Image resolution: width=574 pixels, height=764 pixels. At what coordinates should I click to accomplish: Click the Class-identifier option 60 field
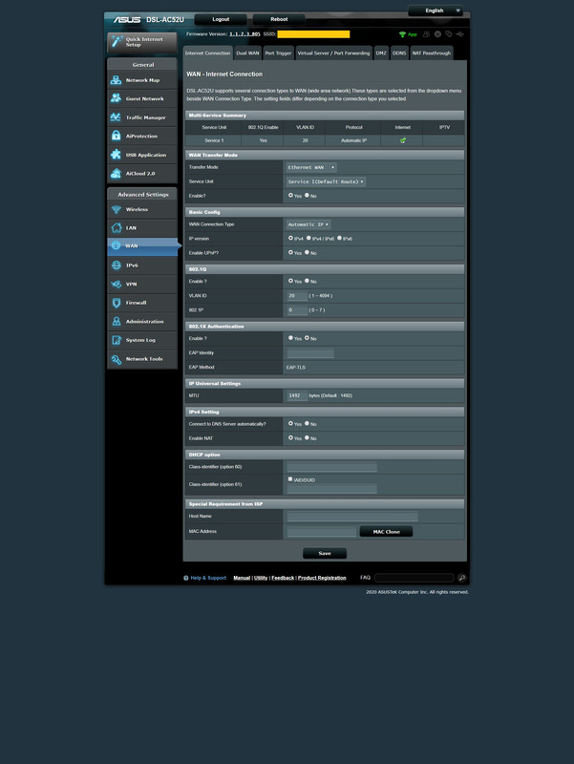click(x=331, y=467)
